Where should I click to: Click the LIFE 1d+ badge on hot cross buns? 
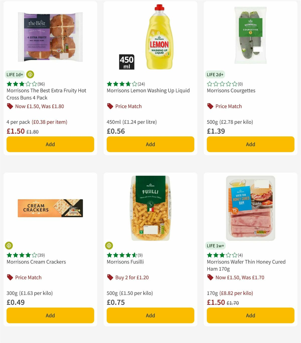[x=15, y=74]
